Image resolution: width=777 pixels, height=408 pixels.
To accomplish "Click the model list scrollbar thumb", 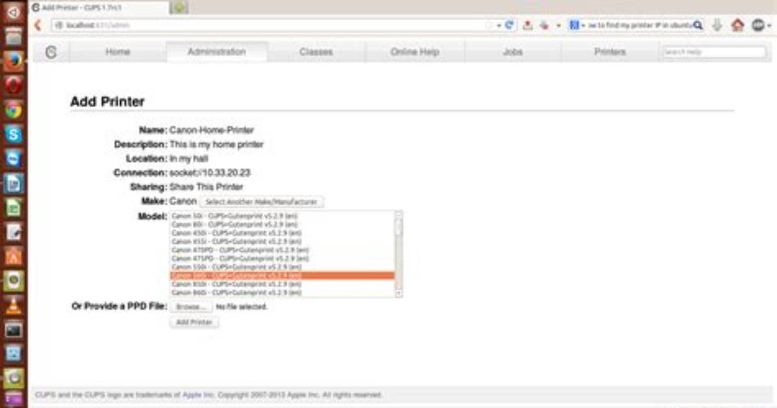I will click(x=398, y=227).
